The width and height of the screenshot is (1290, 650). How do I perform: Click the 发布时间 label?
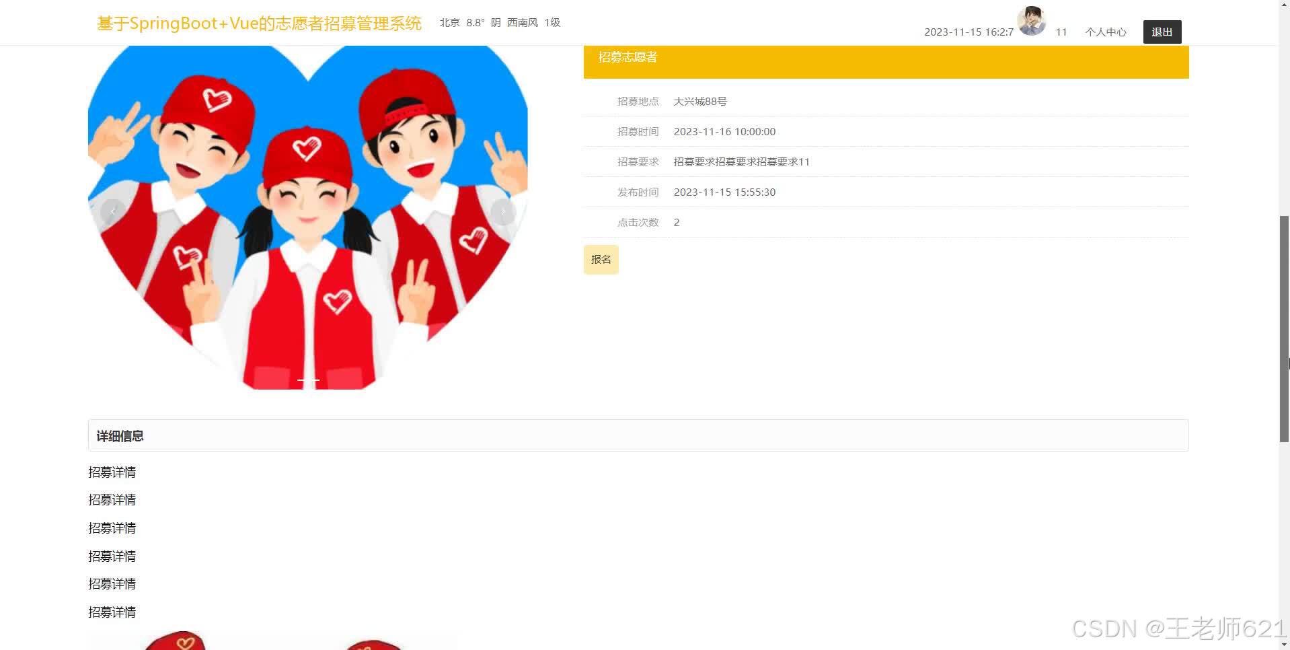(x=638, y=192)
